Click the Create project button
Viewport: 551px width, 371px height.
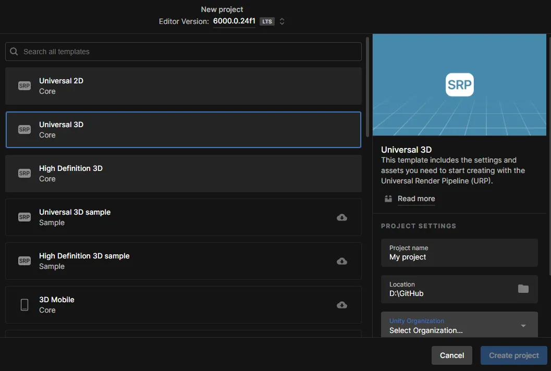(514, 355)
